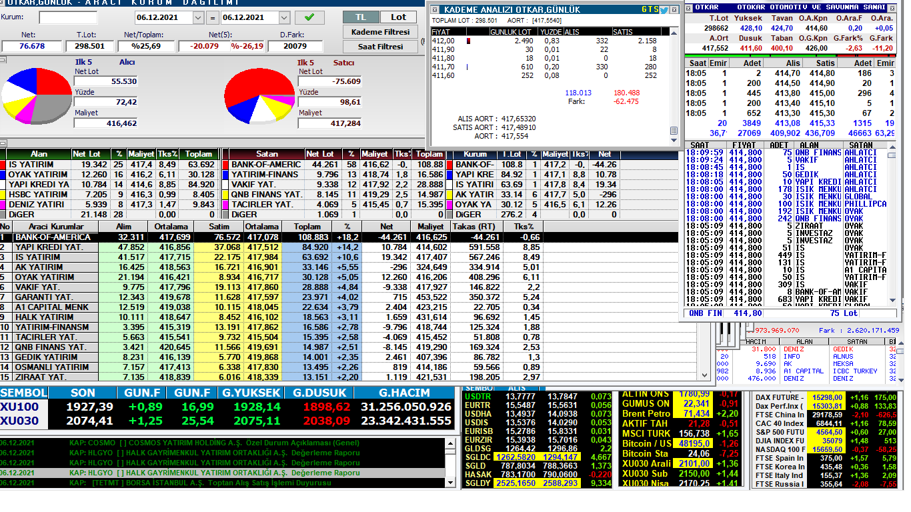
Task: Click the DAX FUTURE row
Action: [x=826, y=397]
